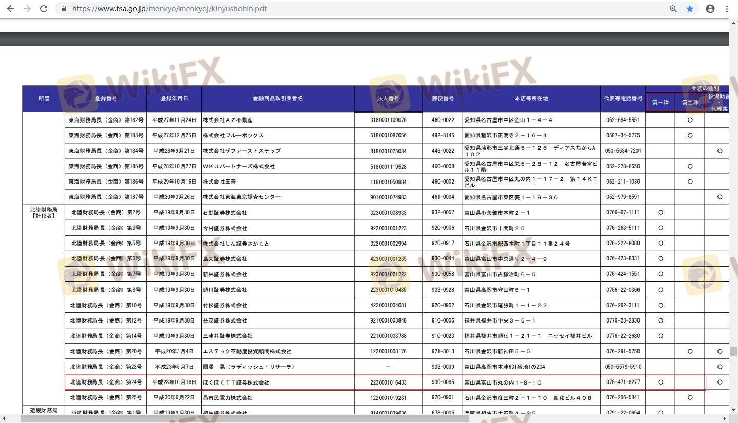Click the 法人番号 column header

coord(388,98)
